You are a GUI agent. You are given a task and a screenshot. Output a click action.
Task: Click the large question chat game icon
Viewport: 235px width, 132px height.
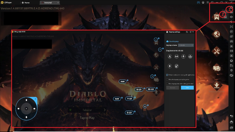point(216,68)
